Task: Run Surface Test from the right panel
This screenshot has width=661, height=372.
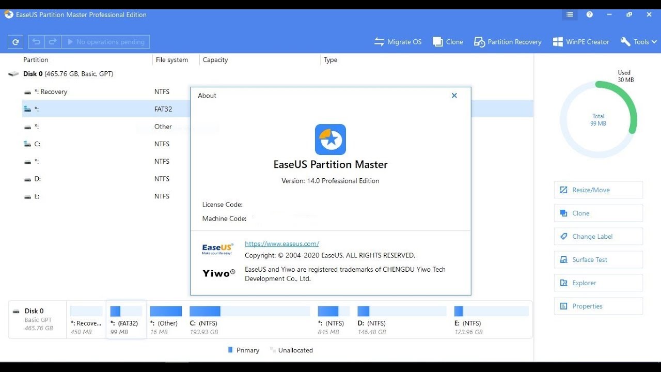Action: 599,260
